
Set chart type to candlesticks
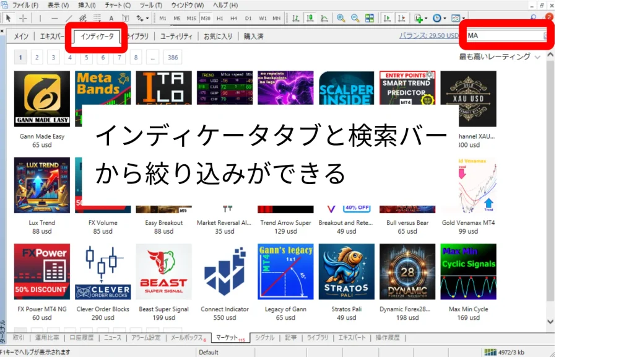[310, 18]
